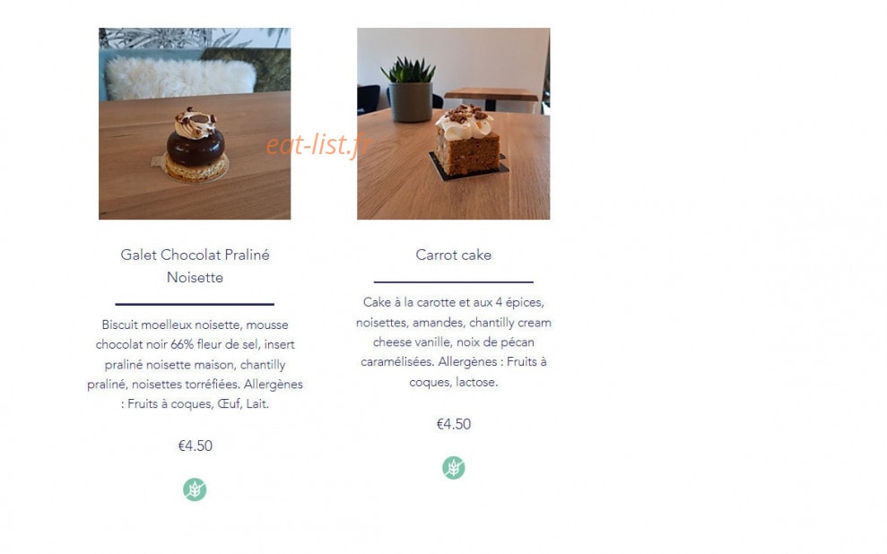Image resolution: width=887 pixels, height=554 pixels.
Task: Click the divider line under Carrot cake title
Action: tap(453, 281)
